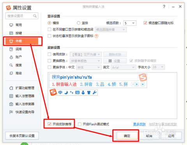Click the 取消 cancel button
This screenshot has width=187, height=145.
tap(149, 136)
